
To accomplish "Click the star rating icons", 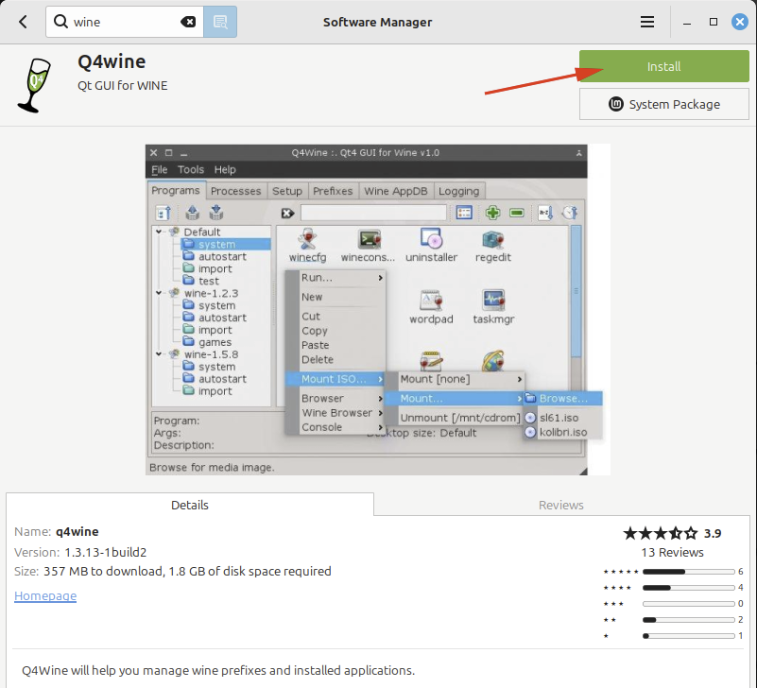I will tap(660, 533).
